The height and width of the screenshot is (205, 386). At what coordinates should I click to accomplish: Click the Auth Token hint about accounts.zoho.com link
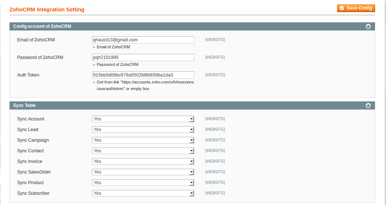pos(145,85)
